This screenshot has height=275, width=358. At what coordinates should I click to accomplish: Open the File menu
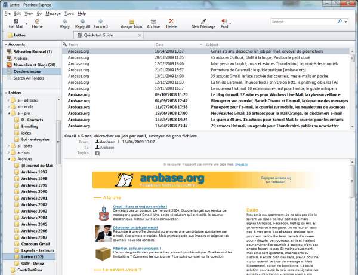(x=7, y=13)
